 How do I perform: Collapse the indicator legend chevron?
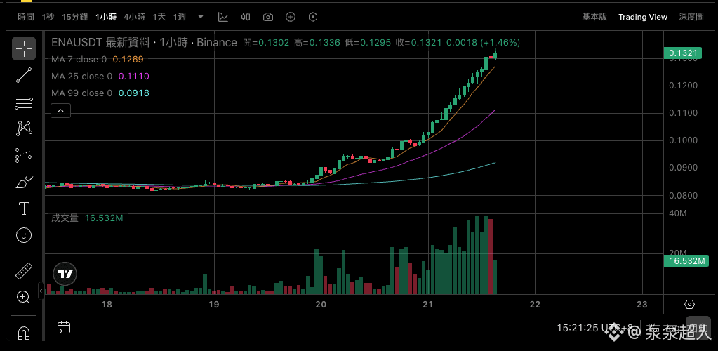61,110
